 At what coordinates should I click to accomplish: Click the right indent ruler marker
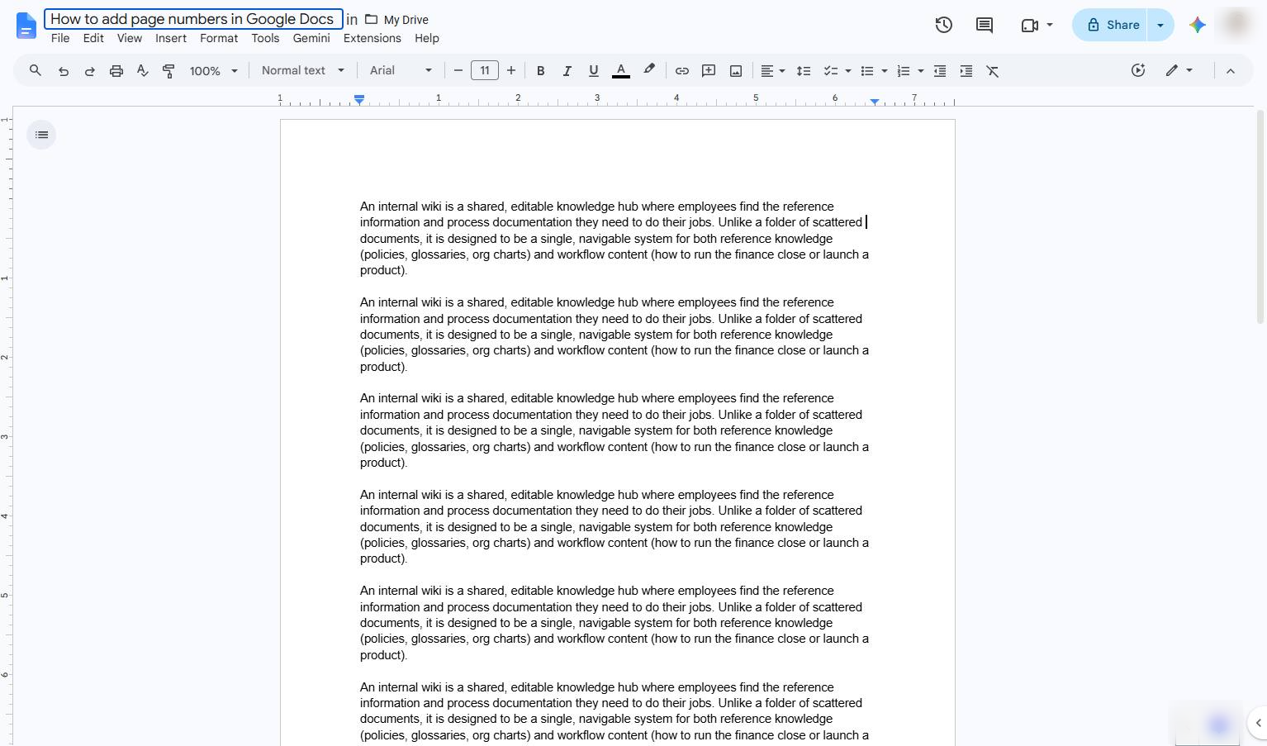(x=875, y=102)
